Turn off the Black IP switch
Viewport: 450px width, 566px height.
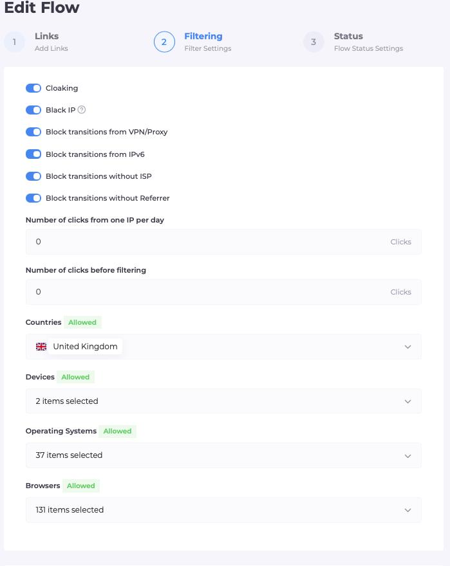pos(33,110)
